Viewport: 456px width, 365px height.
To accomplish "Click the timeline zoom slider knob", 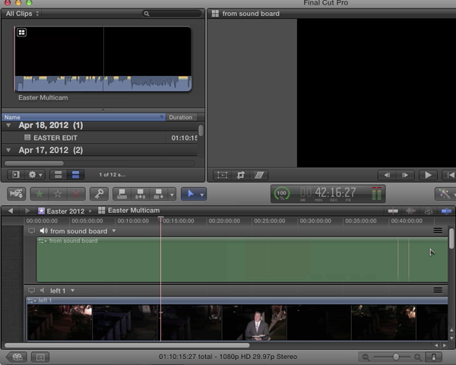I will 396,357.
